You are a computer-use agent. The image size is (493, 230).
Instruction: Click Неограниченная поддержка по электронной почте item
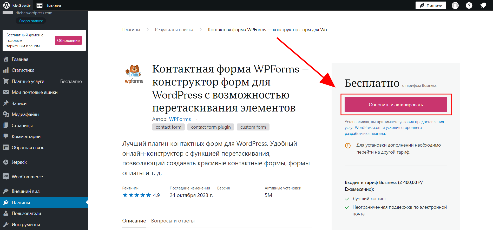pos(400,211)
